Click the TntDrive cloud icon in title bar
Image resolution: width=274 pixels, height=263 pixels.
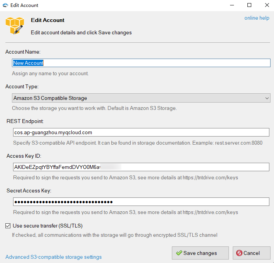(x=5, y=5)
